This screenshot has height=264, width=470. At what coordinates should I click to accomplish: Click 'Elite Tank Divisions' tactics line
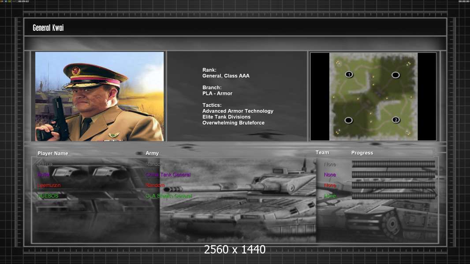pyautogui.click(x=226, y=117)
